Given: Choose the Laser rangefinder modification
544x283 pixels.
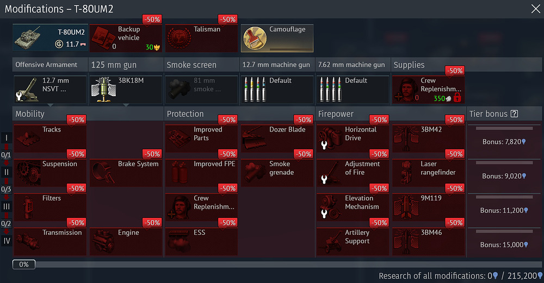Looking at the screenshot, I should tap(428, 173).
